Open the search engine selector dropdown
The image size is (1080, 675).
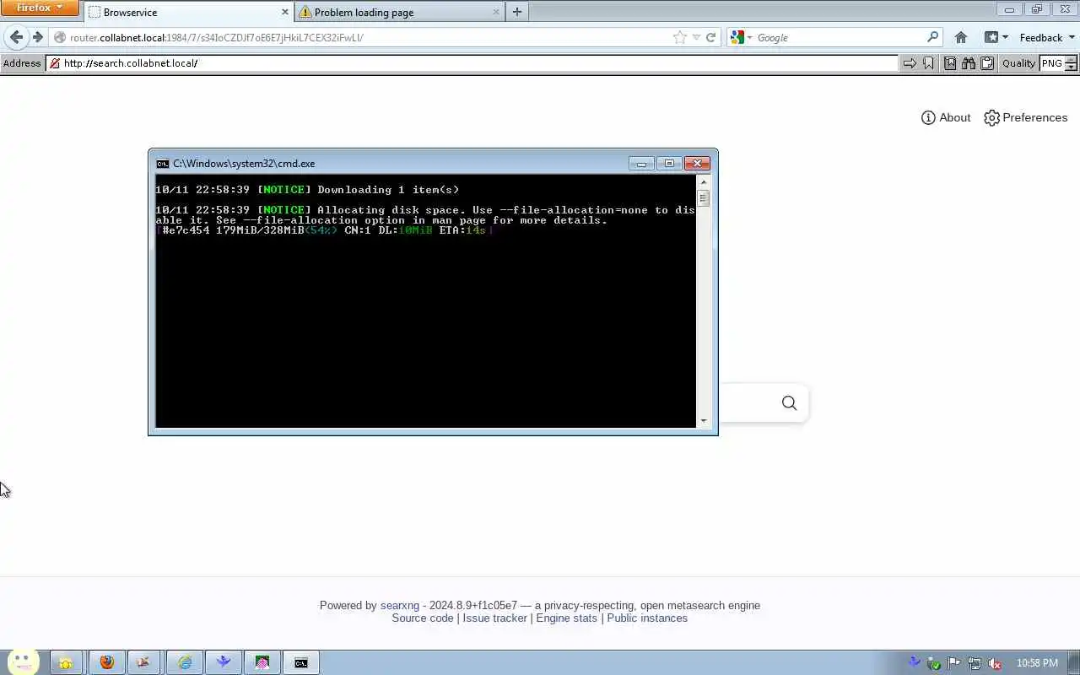[741, 37]
